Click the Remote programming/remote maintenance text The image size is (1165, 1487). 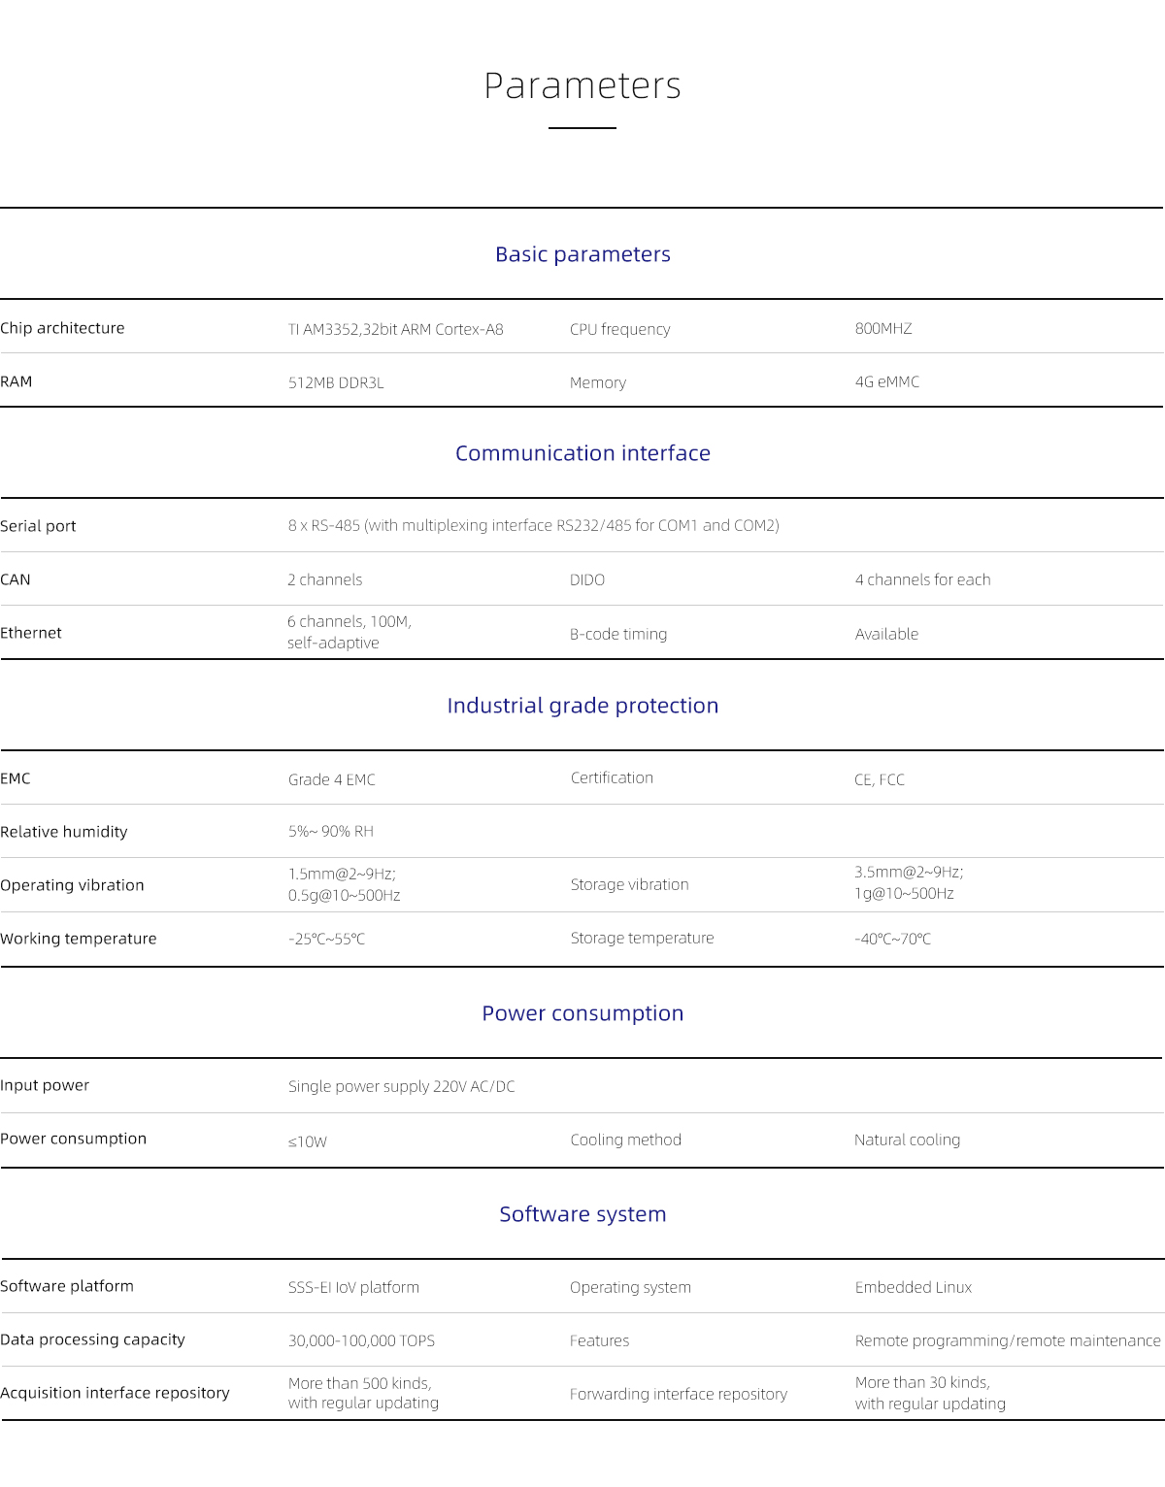[1007, 1340]
